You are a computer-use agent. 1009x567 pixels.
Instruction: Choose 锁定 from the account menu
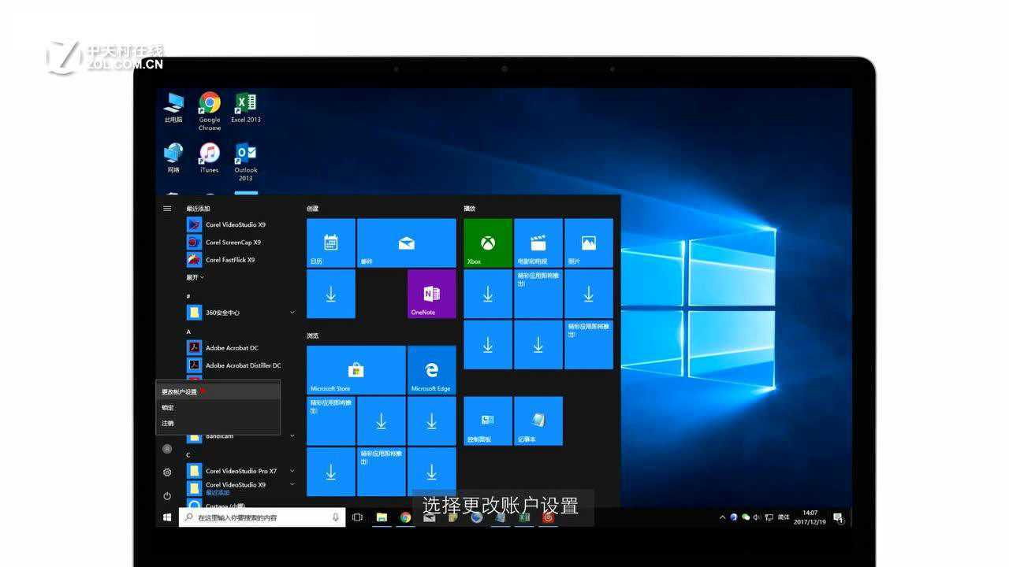coord(218,407)
